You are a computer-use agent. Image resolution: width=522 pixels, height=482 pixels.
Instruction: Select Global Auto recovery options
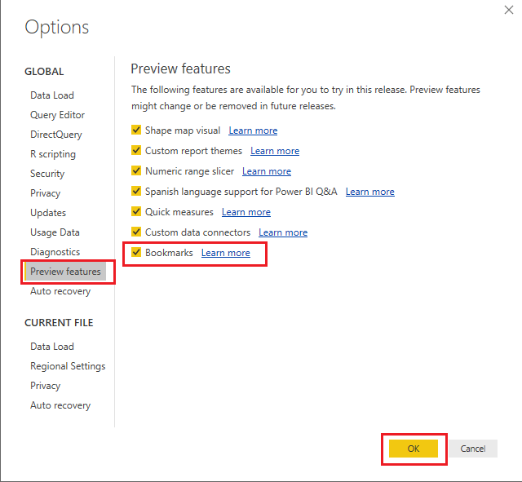pyautogui.click(x=60, y=291)
